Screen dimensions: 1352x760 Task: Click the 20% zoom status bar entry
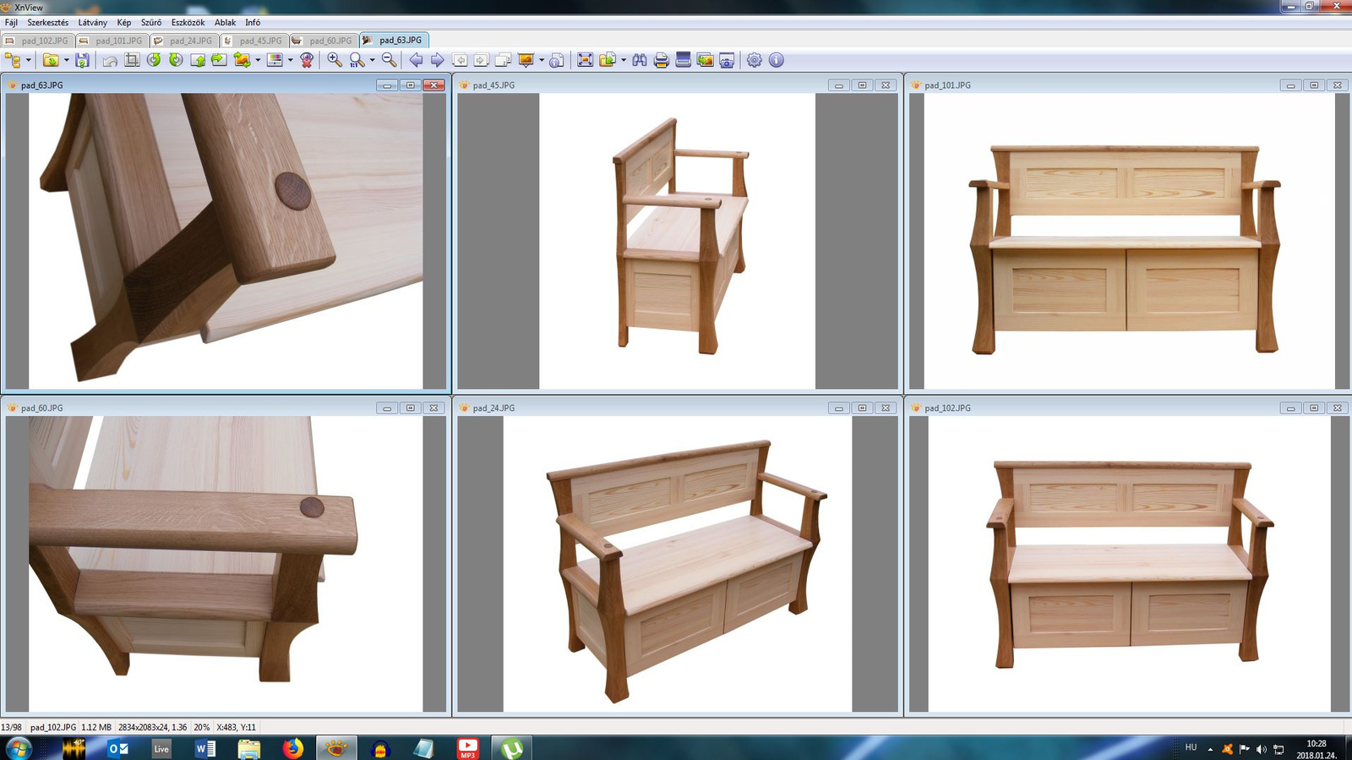[202, 727]
